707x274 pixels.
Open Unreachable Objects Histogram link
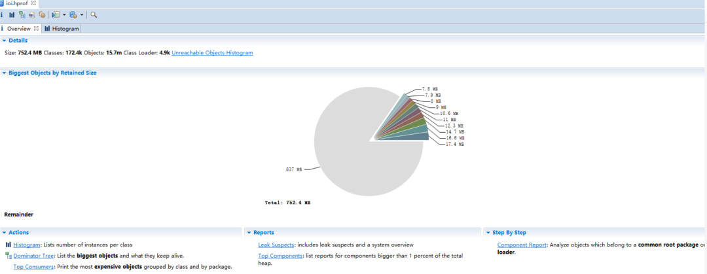[212, 53]
